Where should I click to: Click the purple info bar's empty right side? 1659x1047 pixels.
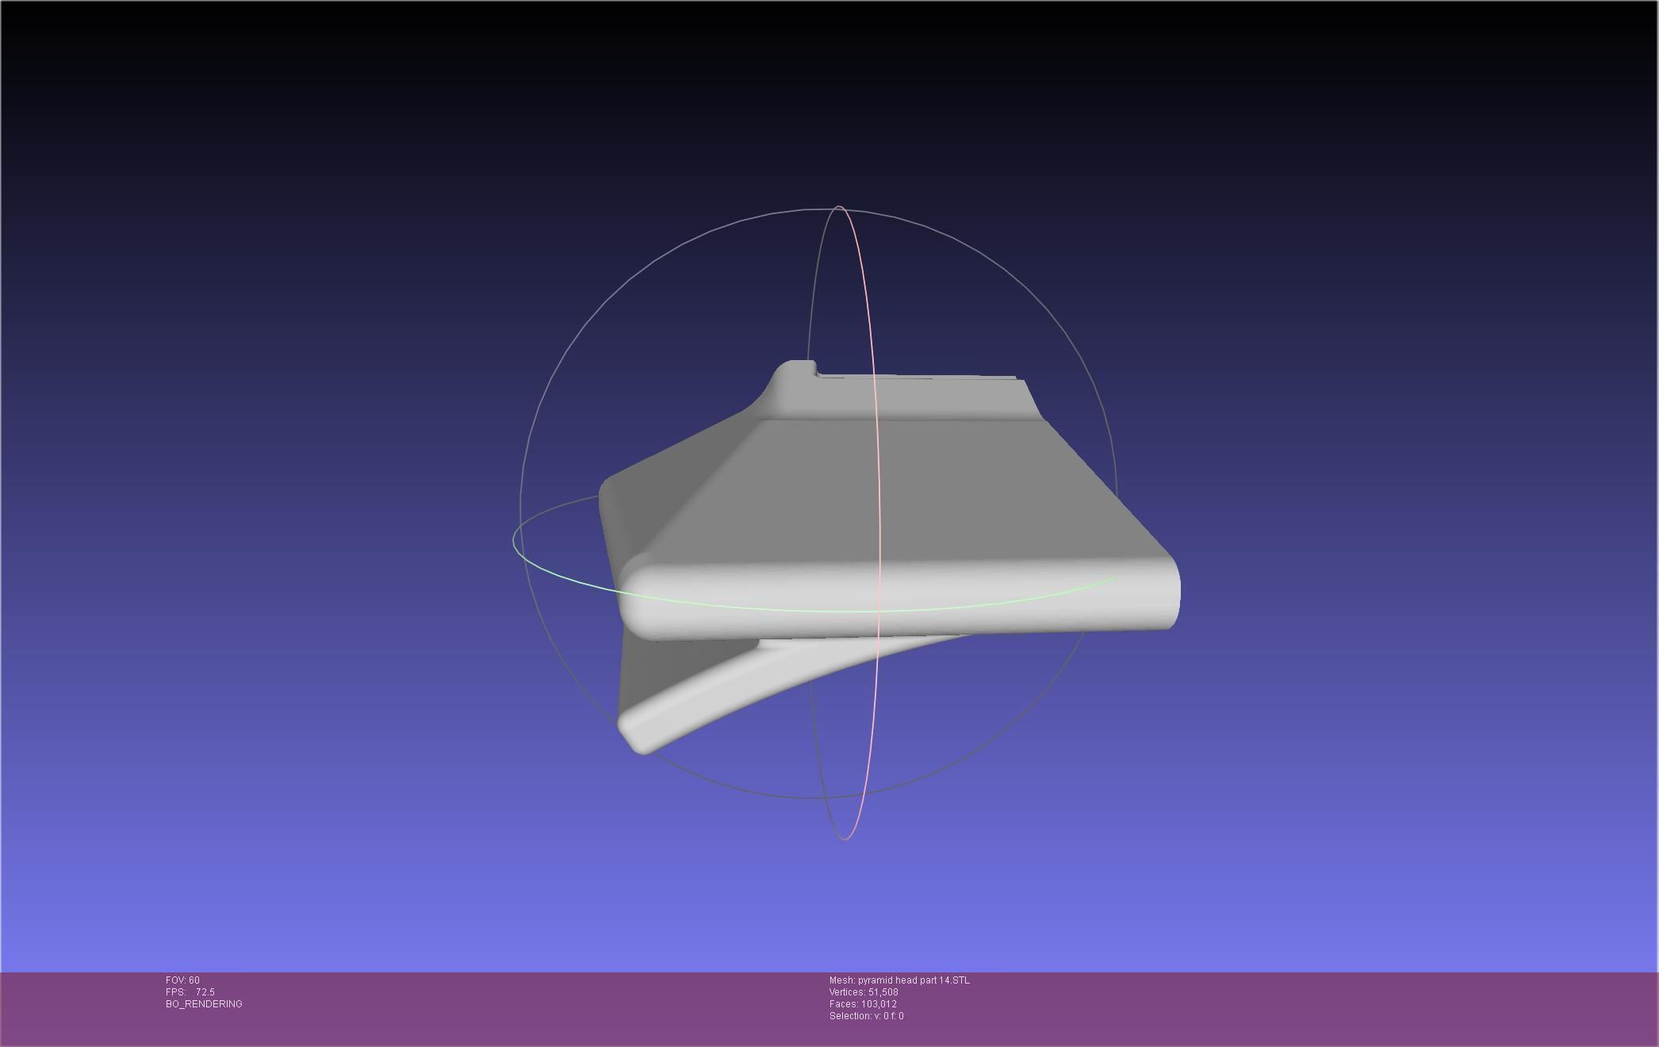tap(1348, 1007)
